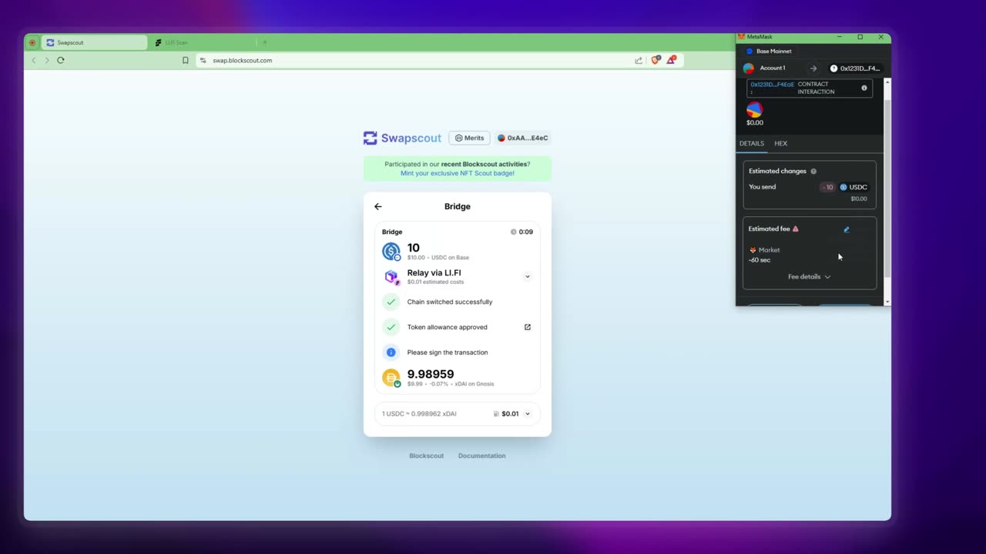
Task: Switch to the HEX tab
Action: (x=780, y=143)
